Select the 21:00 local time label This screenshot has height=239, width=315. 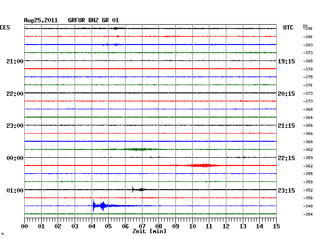coord(15,61)
